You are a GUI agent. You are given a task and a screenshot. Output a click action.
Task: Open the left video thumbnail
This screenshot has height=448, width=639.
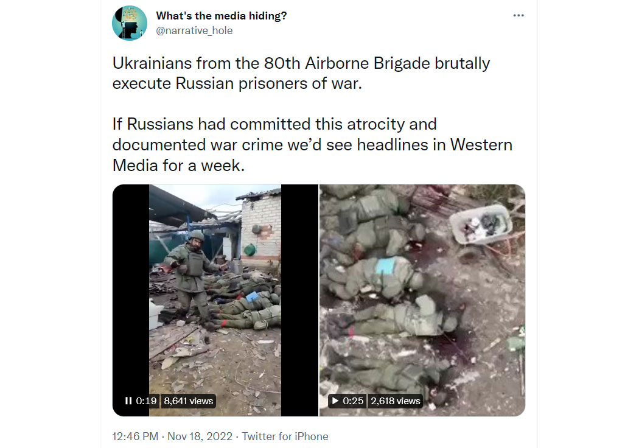coord(215,300)
